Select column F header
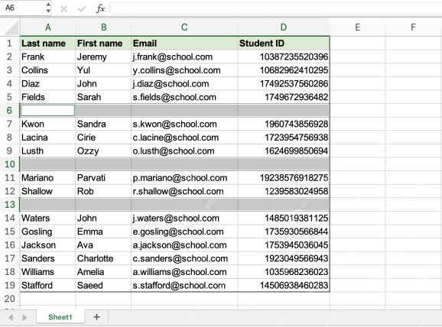442x327 pixels. click(413, 28)
